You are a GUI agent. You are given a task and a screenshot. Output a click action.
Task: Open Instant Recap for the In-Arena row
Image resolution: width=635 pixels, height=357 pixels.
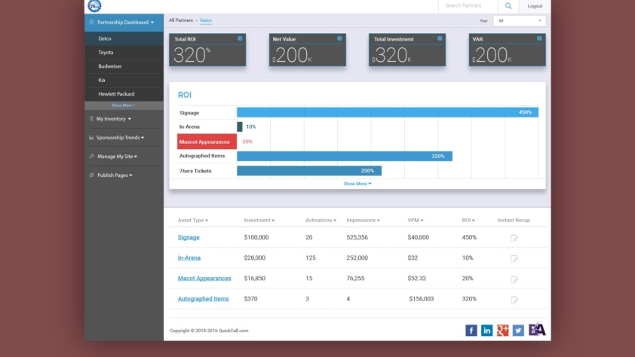[x=514, y=258]
